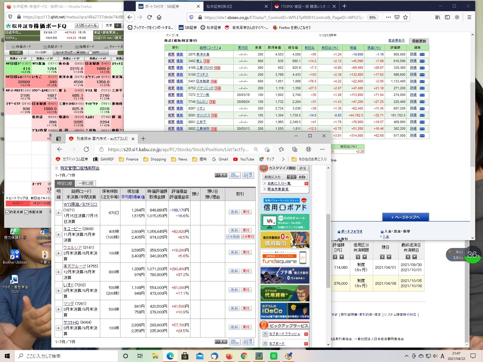Screen dimensions: 483x362
Task: Toggle the 気配点滅 checkbox
Action: coord(26,212)
